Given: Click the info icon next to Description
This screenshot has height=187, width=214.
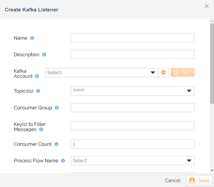Looking at the screenshot, I should coord(44,55).
